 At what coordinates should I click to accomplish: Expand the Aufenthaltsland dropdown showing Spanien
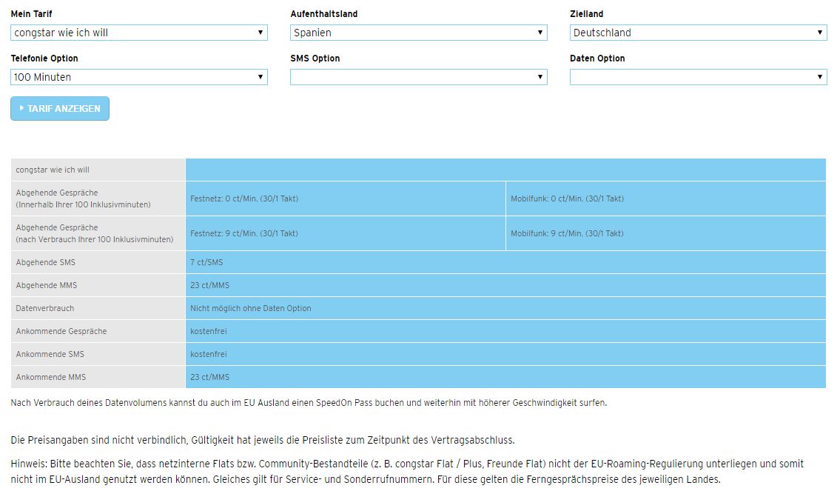click(418, 33)
